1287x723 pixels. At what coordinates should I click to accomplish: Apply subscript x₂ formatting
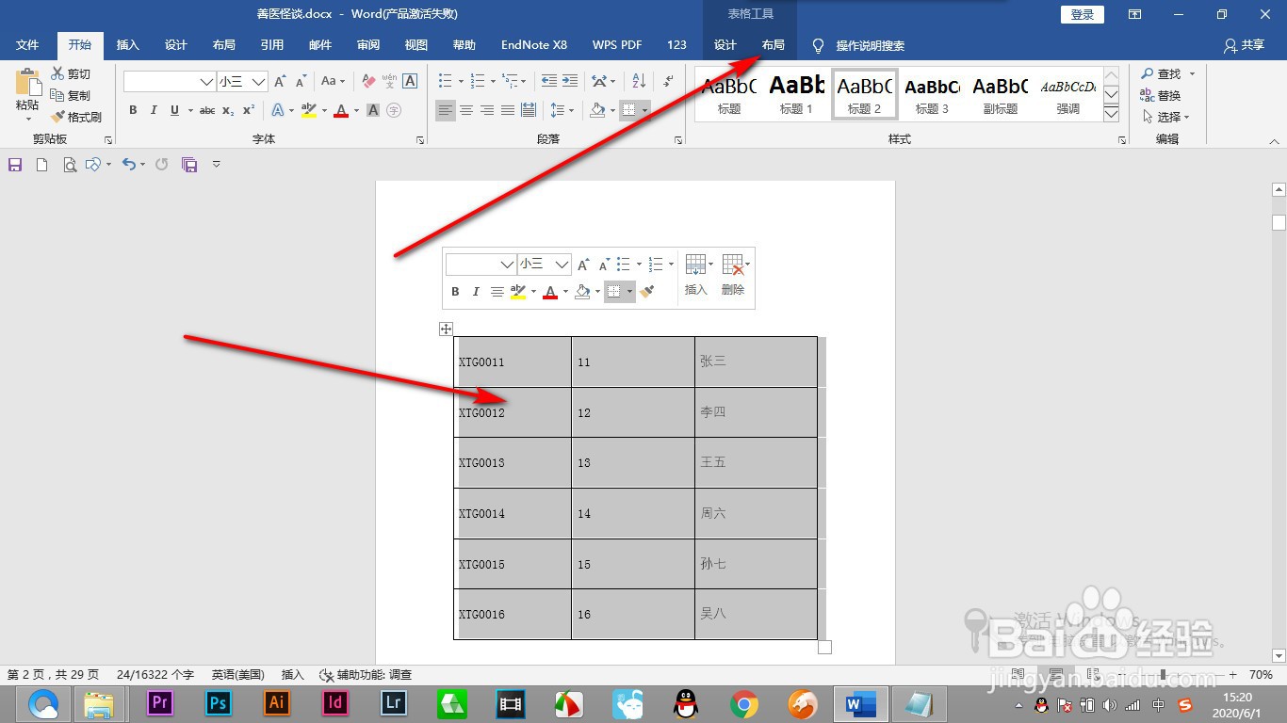tap(228, 110)
